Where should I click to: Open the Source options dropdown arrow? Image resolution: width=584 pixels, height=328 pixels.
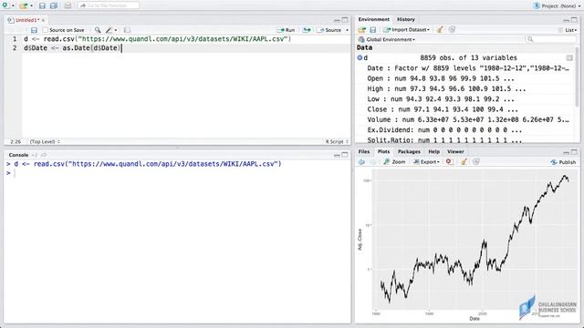pos(347,30)
